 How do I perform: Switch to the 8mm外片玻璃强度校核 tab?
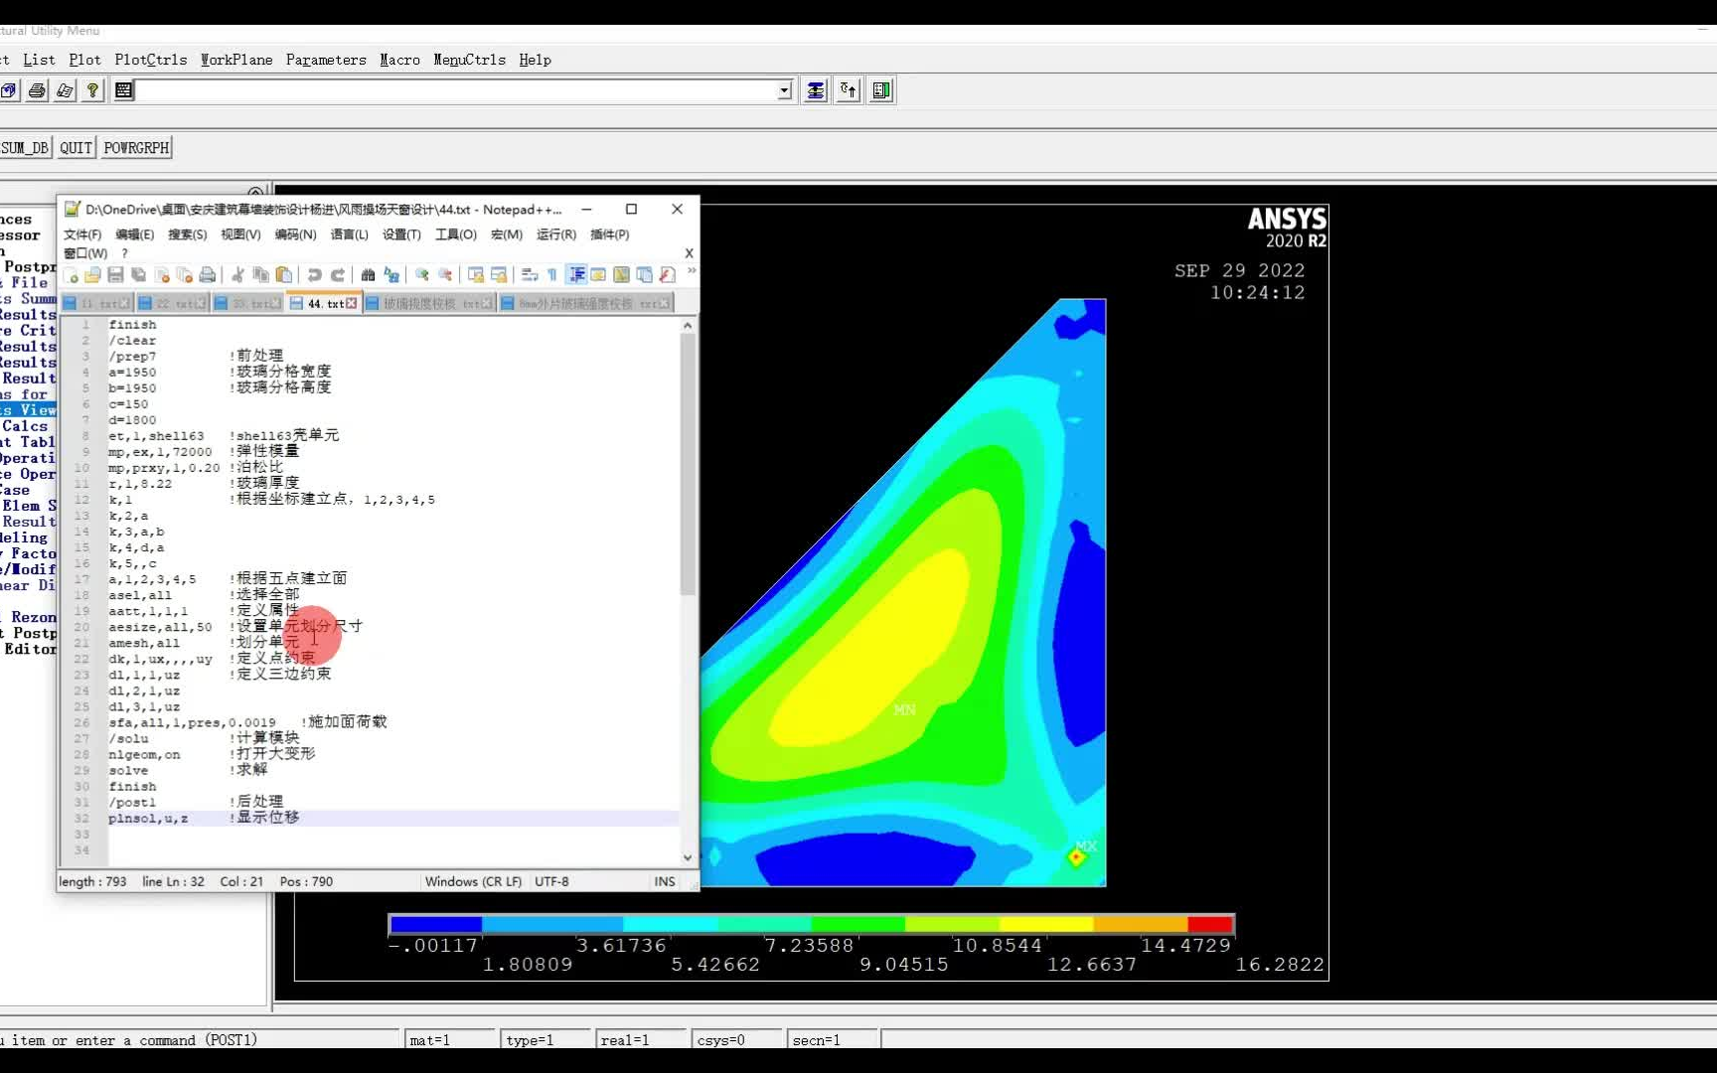tap(585, 303)
